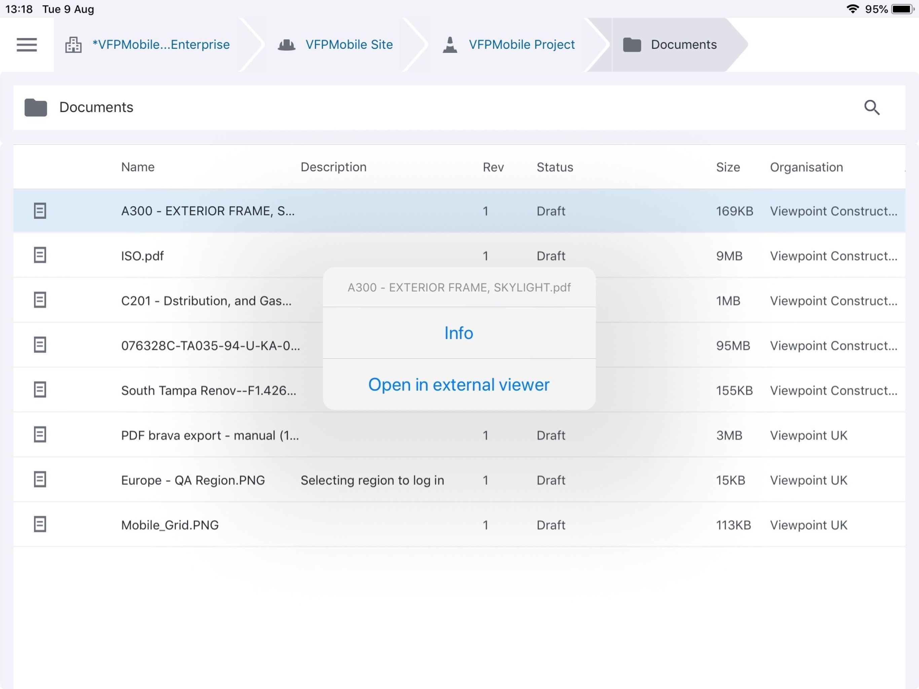Select the highlighted A300 EXTERIOR FRAME row

208,211
